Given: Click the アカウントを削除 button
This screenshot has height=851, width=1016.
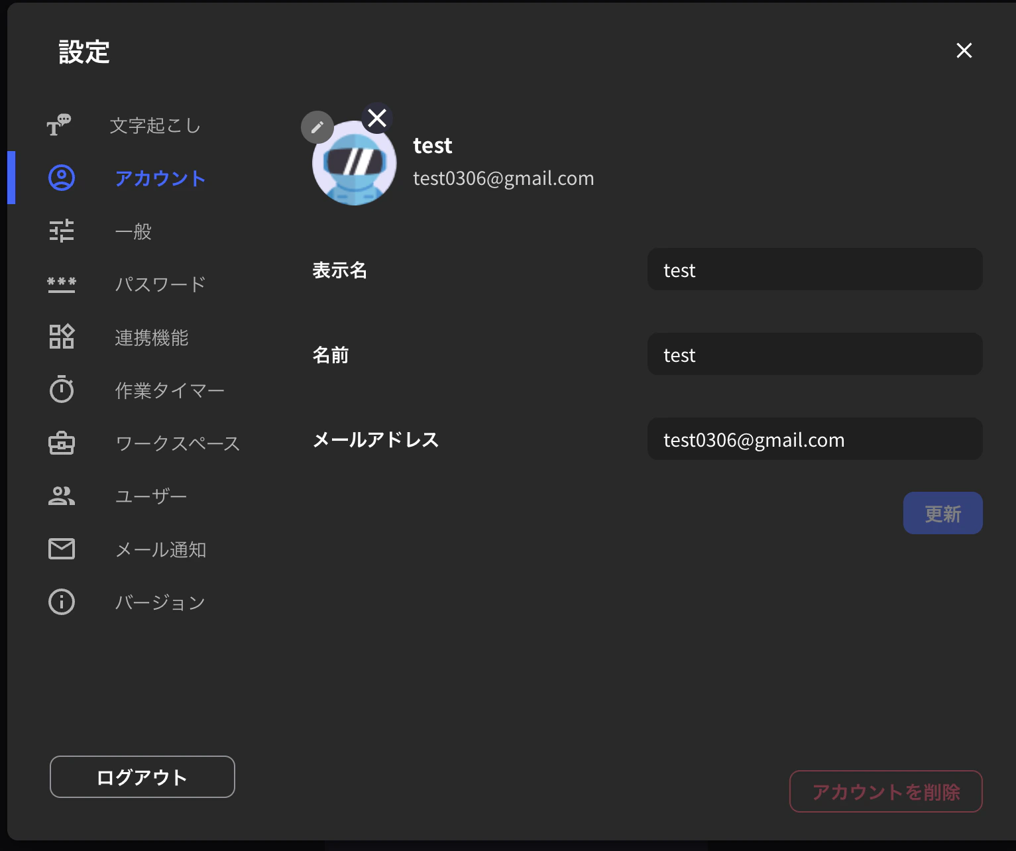Looking at the screenshot, I should click(x=885, y=791).
